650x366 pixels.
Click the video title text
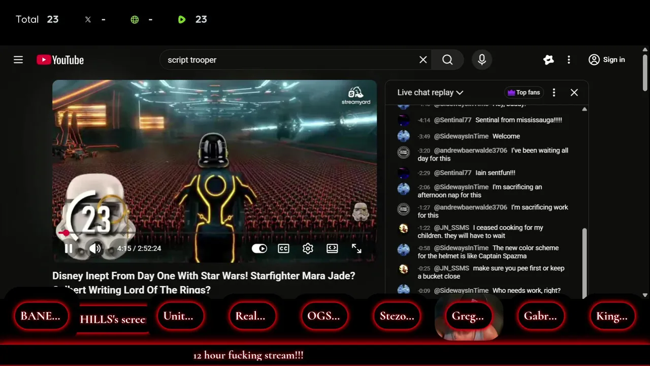tap(204, 283)
